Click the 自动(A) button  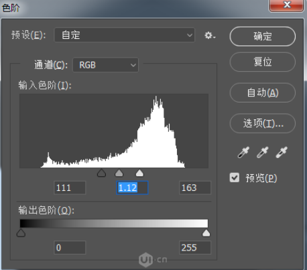(x=263, y=92)
